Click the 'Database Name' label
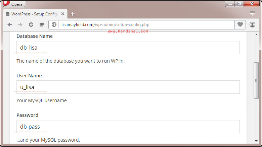 35,36
